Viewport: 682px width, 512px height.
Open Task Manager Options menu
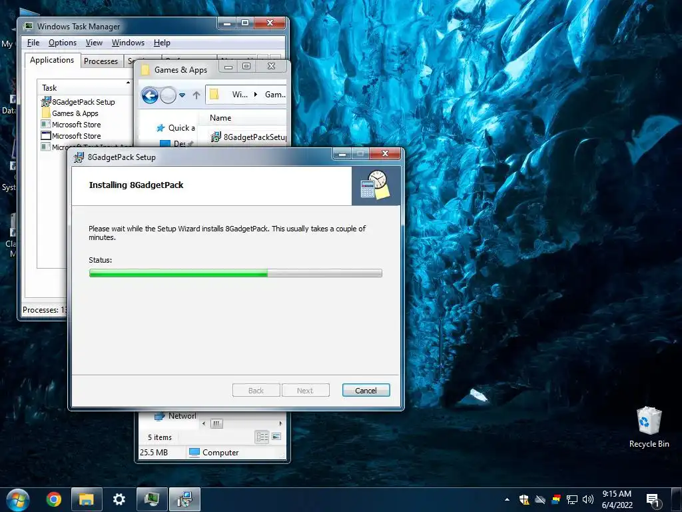(x=62, y=43)
